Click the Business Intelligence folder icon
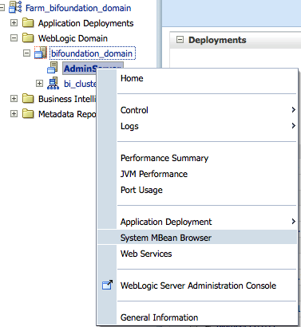This screenshot has height=327, width=301. point(28,99)
